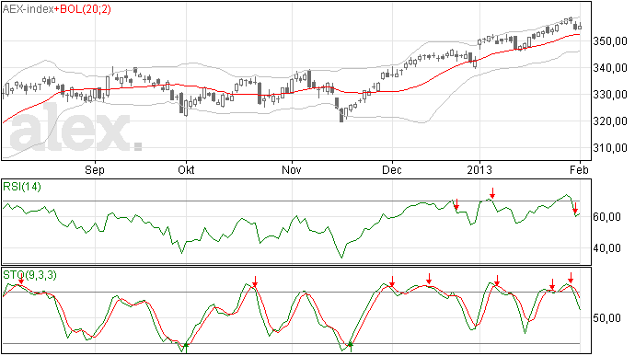Click the RSI(14) panel label

tap(22, 187)
